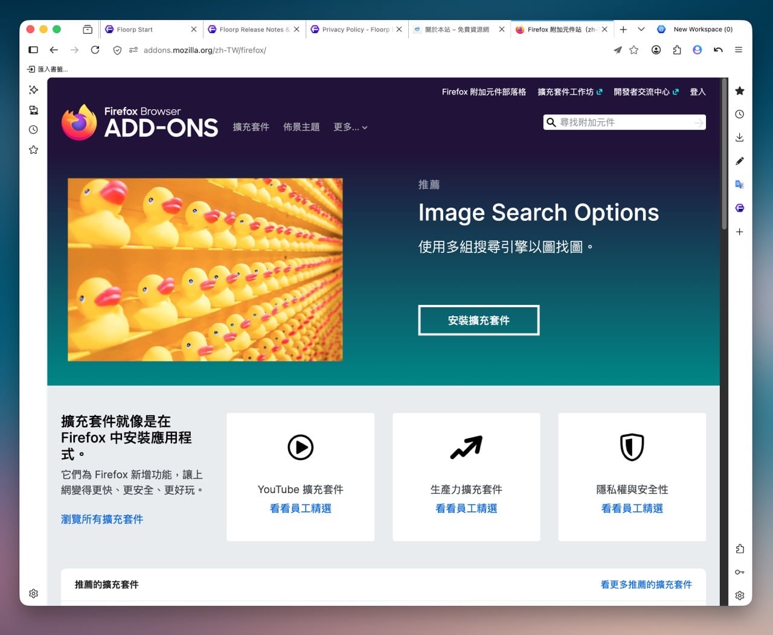This screenshot has width=773, height=635.
Task: Open bookmarks star icon in left sidebar
Action: tap(33, 149)
